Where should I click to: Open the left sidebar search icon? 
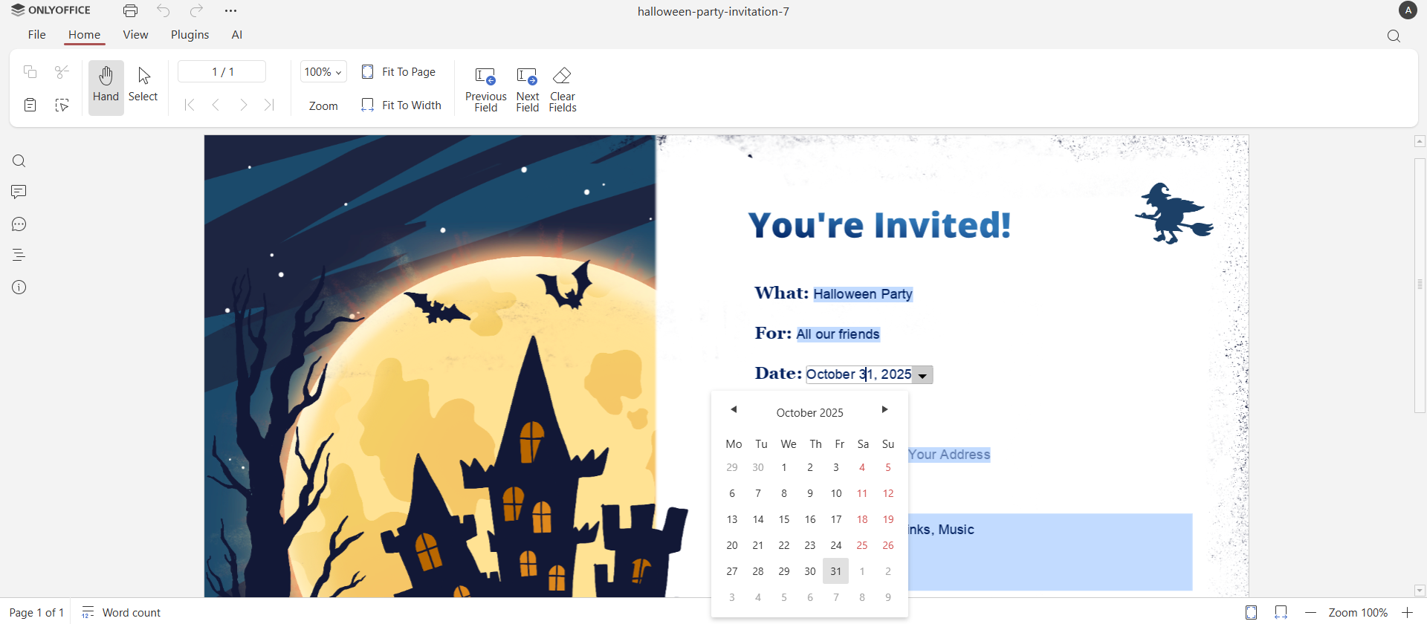pyautogui.click(x=19, y=161)
